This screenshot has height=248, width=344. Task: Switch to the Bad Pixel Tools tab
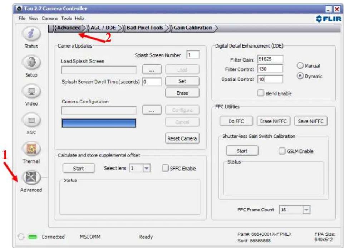point(145,28)
